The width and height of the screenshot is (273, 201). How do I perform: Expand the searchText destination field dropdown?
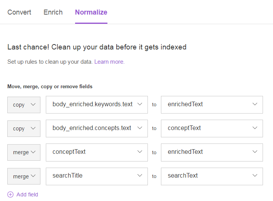[212, 176]
